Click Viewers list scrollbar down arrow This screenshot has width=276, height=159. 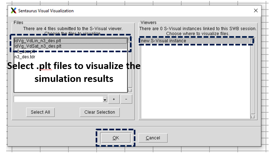[253, 116]
